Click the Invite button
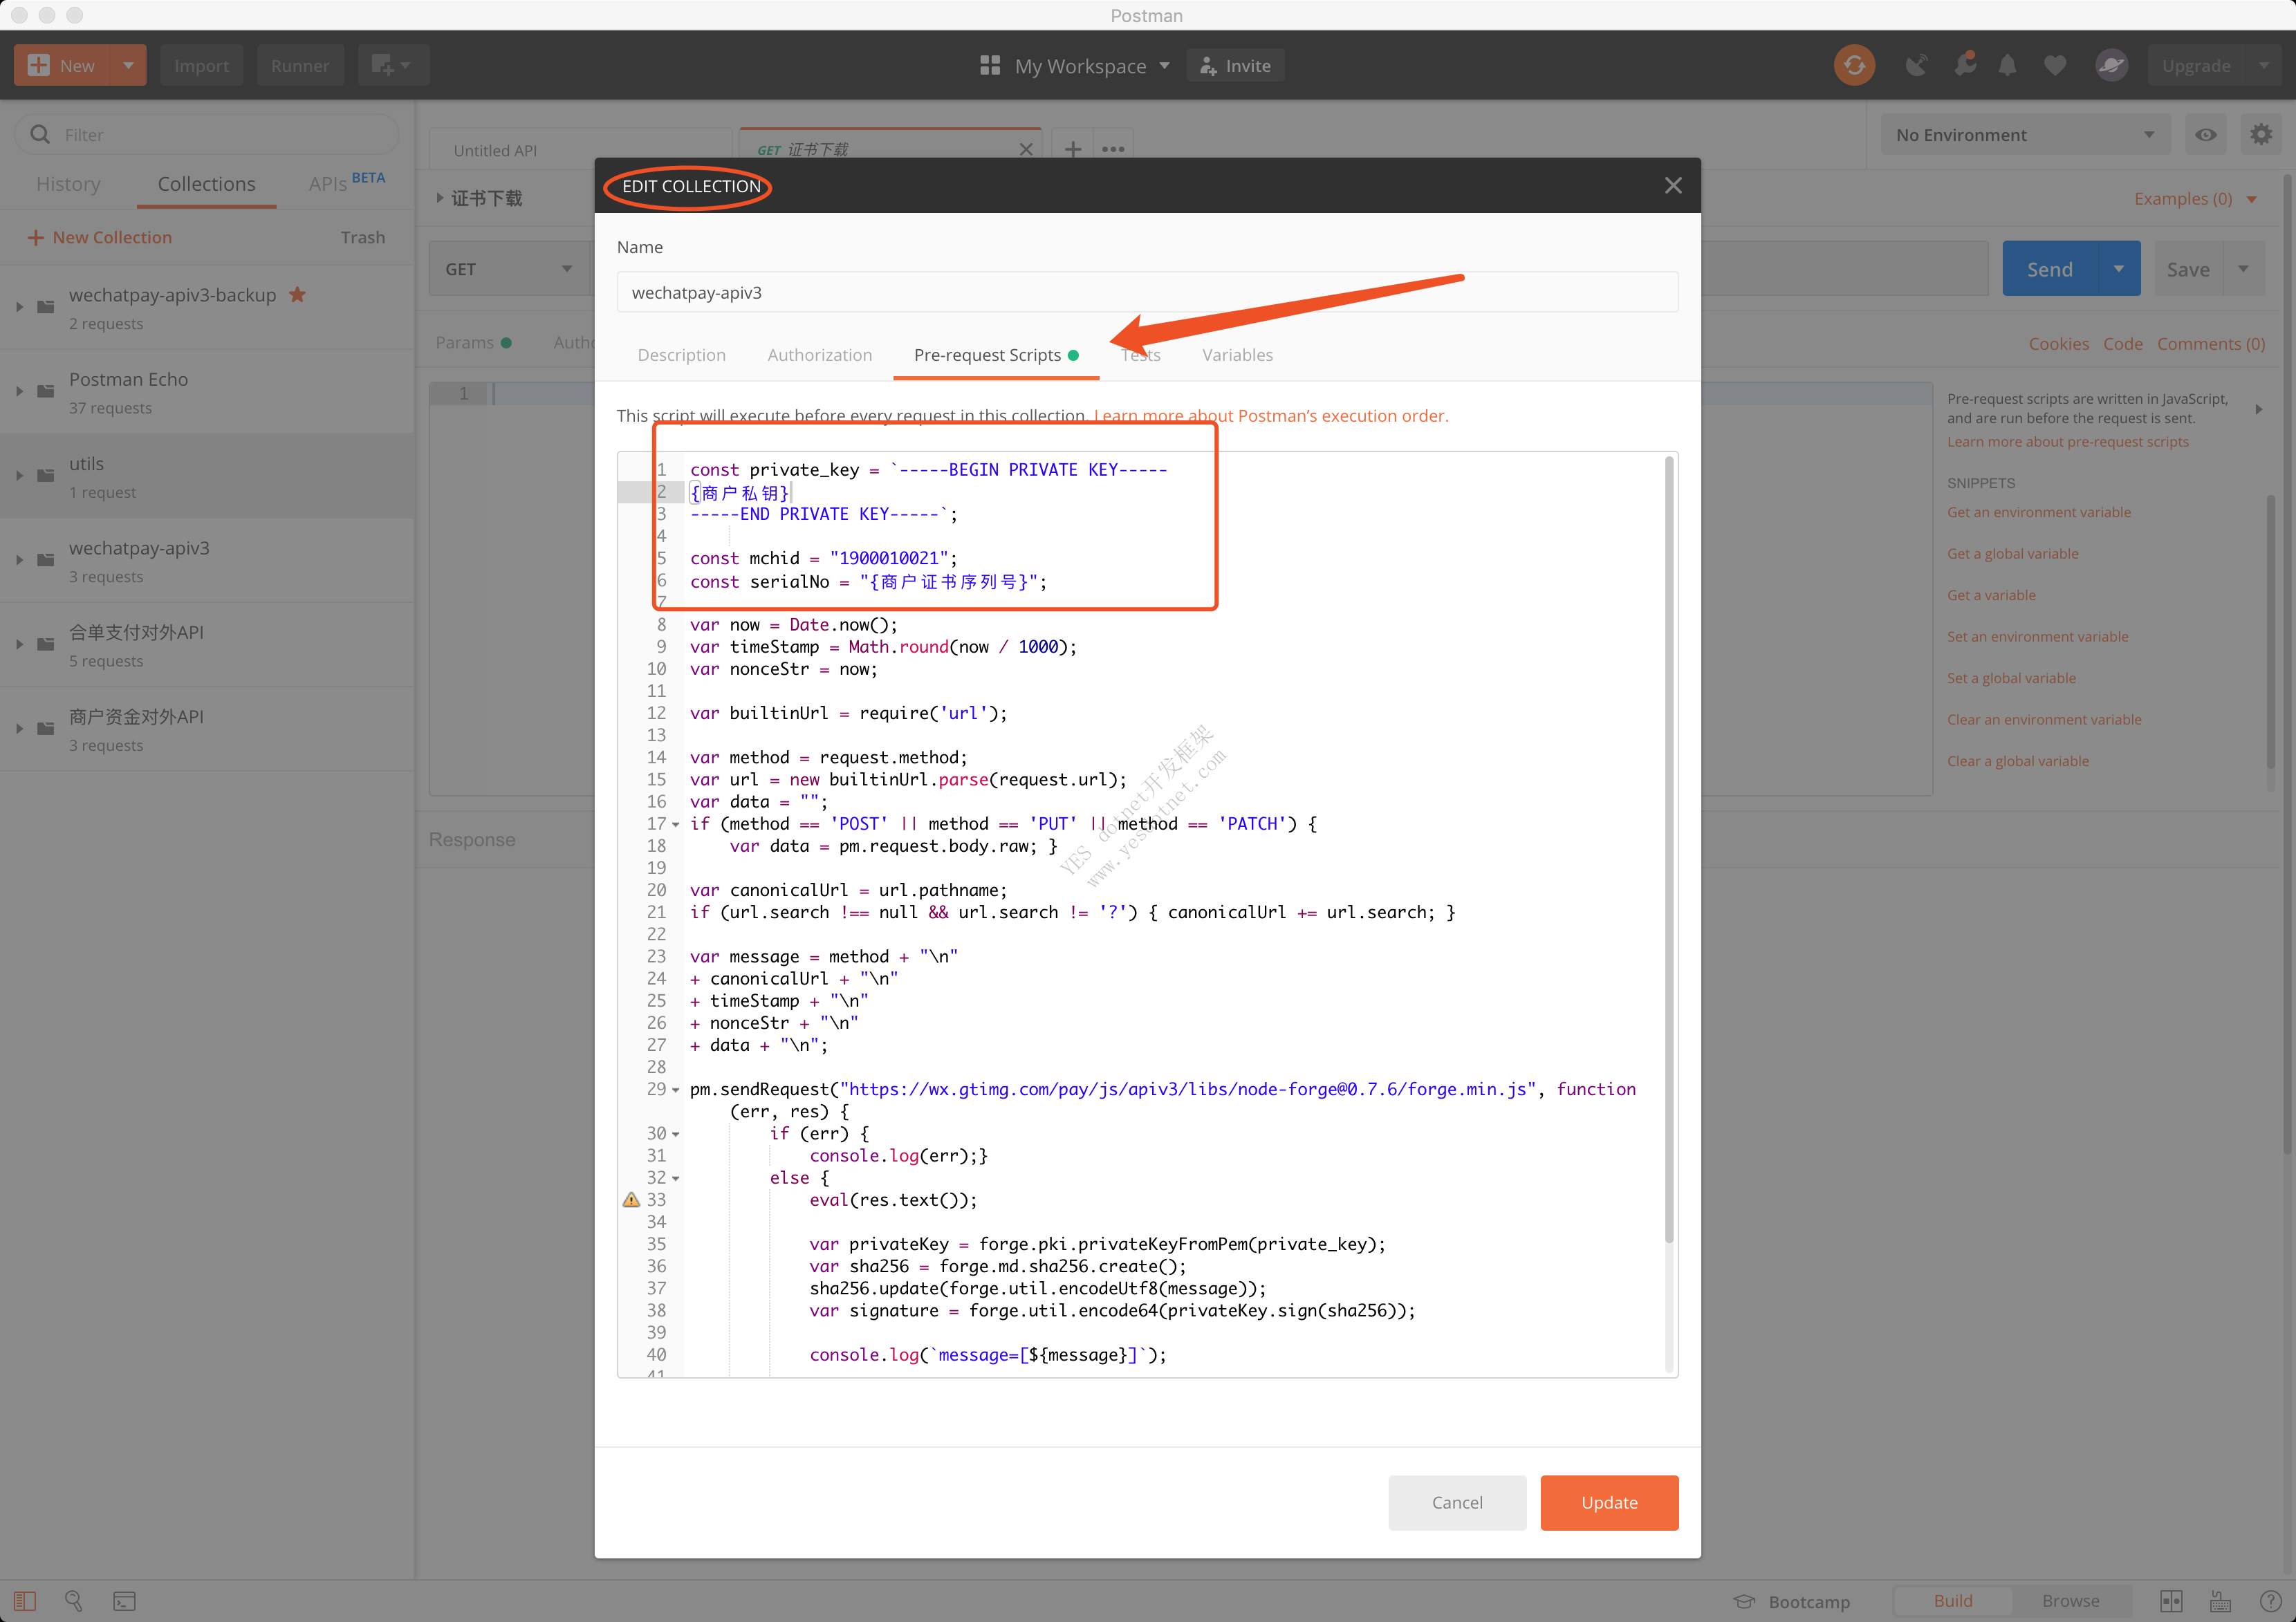2296x1622 pixels. pos(1235,65)
